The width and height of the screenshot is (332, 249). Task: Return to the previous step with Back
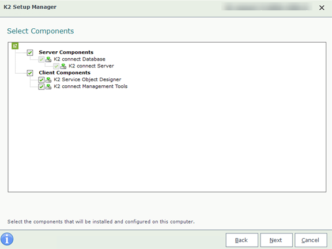click(242, 240)
